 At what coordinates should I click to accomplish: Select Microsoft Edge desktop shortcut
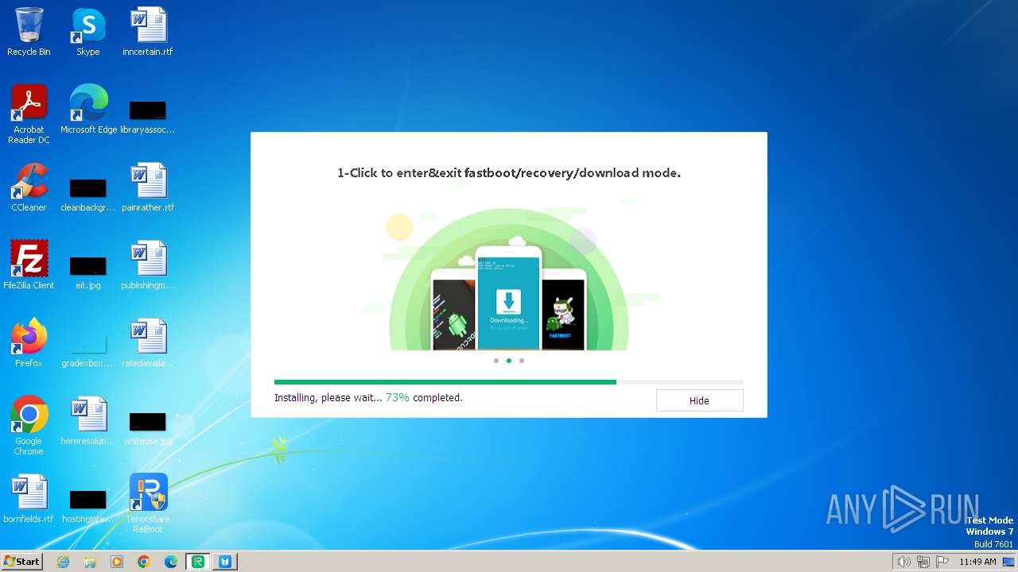[x=88, y=110]
